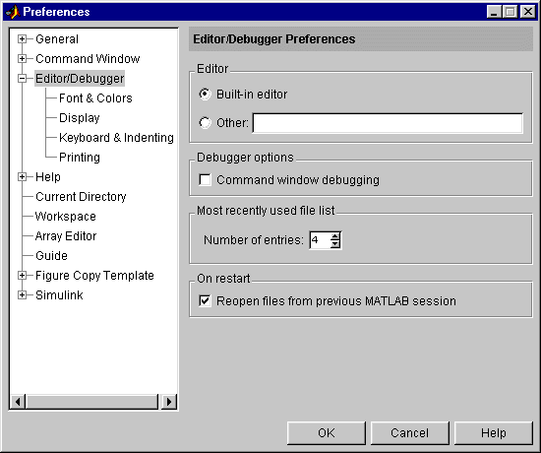Click the Other editor path text field

(x=388, y=123)
